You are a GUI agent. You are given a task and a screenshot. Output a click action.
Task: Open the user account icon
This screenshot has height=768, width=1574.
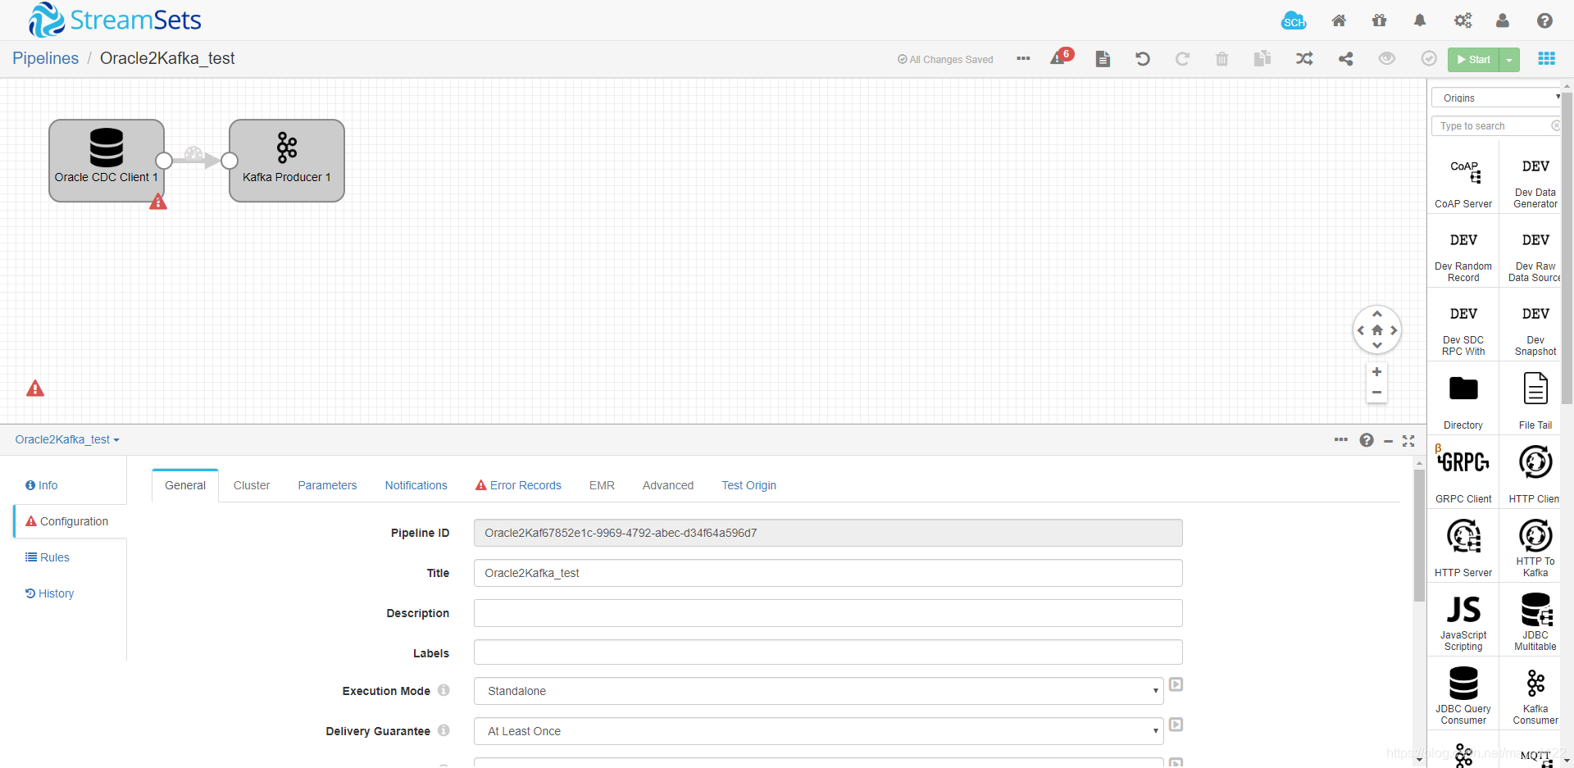click(x=1503, y=21)
